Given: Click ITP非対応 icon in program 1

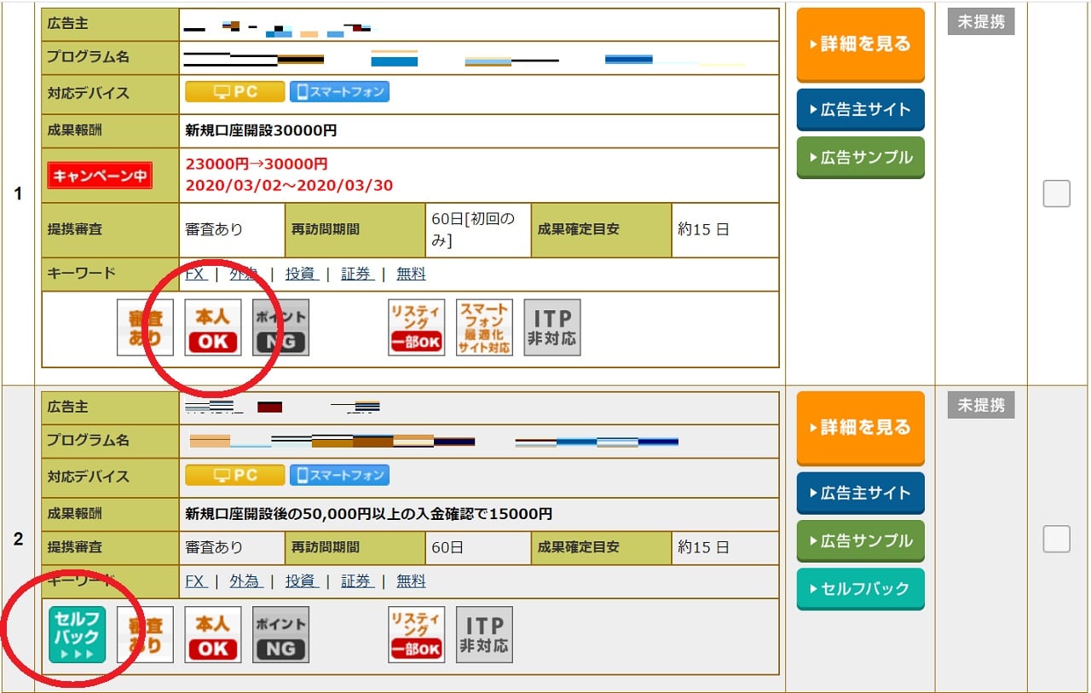Looking at the screenshot, I should point(552,327).
